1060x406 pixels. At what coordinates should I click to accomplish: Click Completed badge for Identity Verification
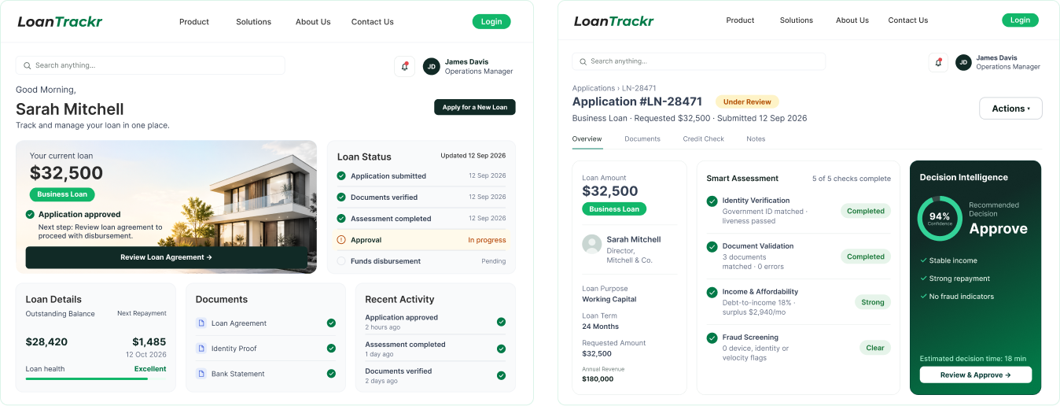pos(866,211)
